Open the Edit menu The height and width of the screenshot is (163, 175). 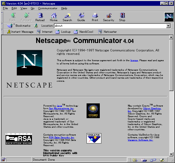click(14, 8)
